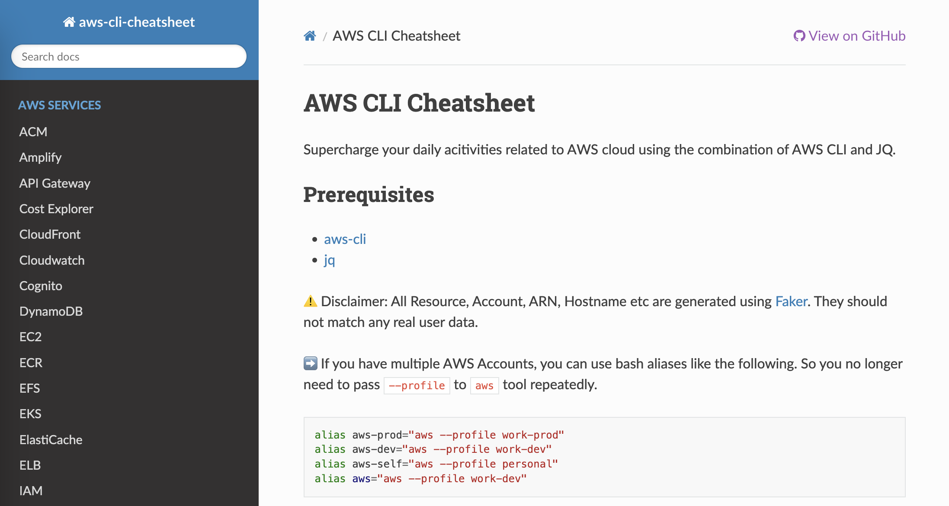Click the DynamoDB sidebar icon
Screen dimensions: 949x506
pyautogui.click(x=50, y=310)
